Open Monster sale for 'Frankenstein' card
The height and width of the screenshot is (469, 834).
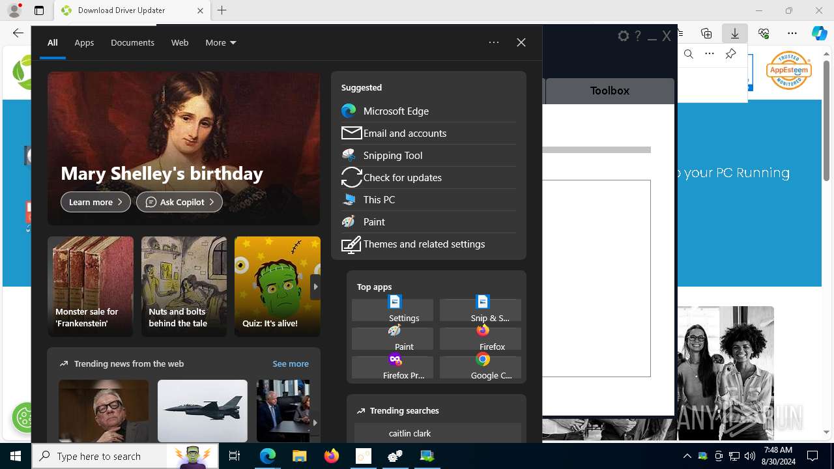(x=91, y=287)
